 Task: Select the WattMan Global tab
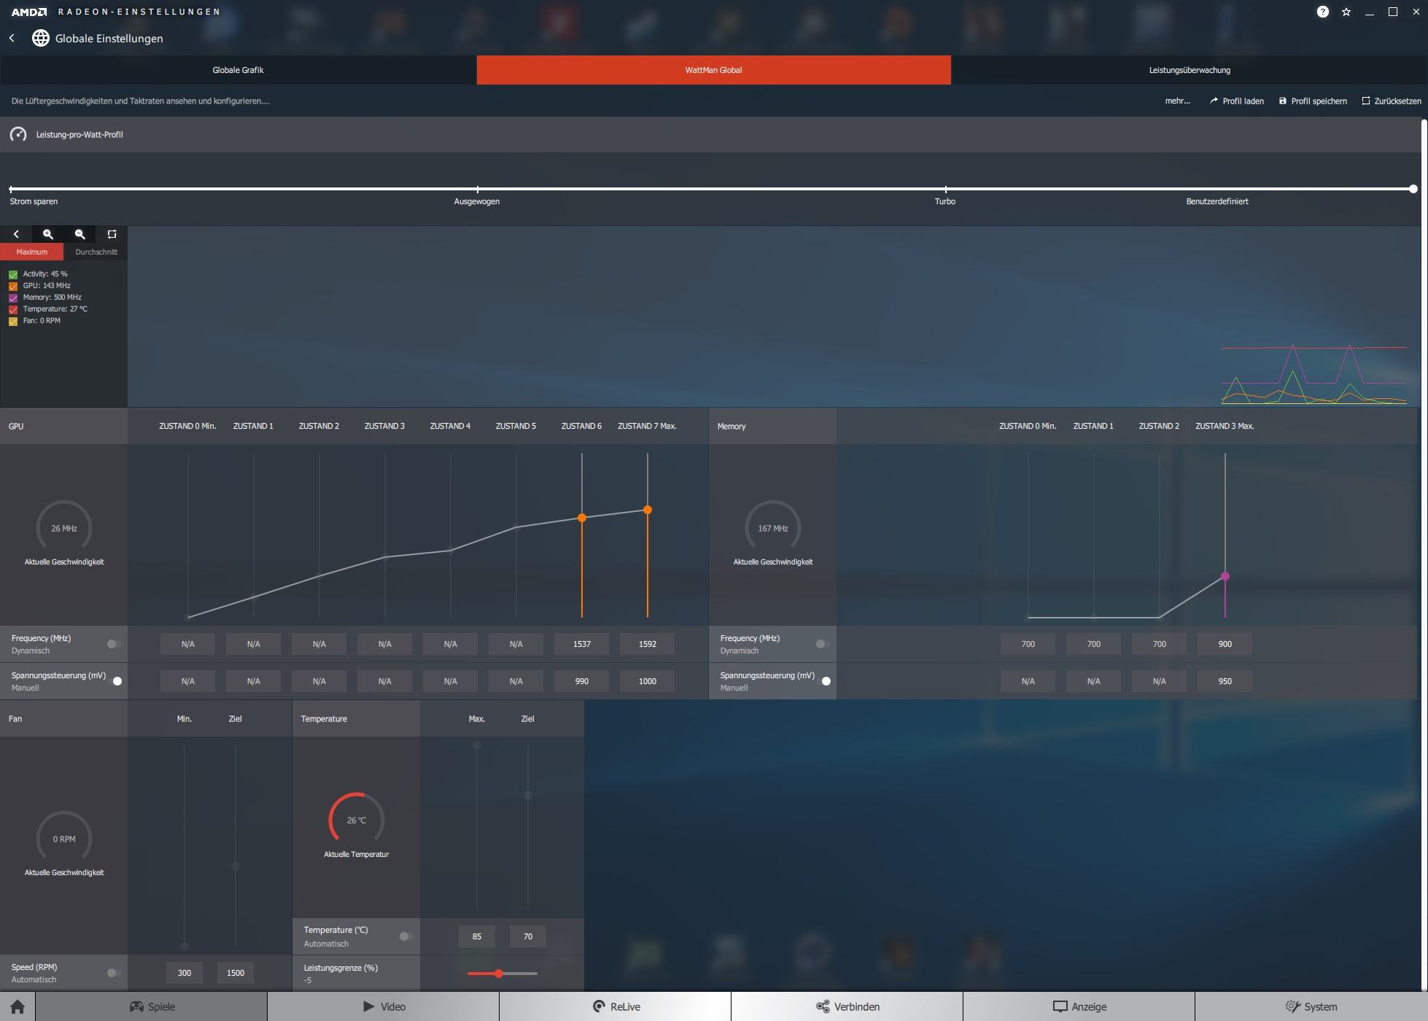(x=713, y=70)
